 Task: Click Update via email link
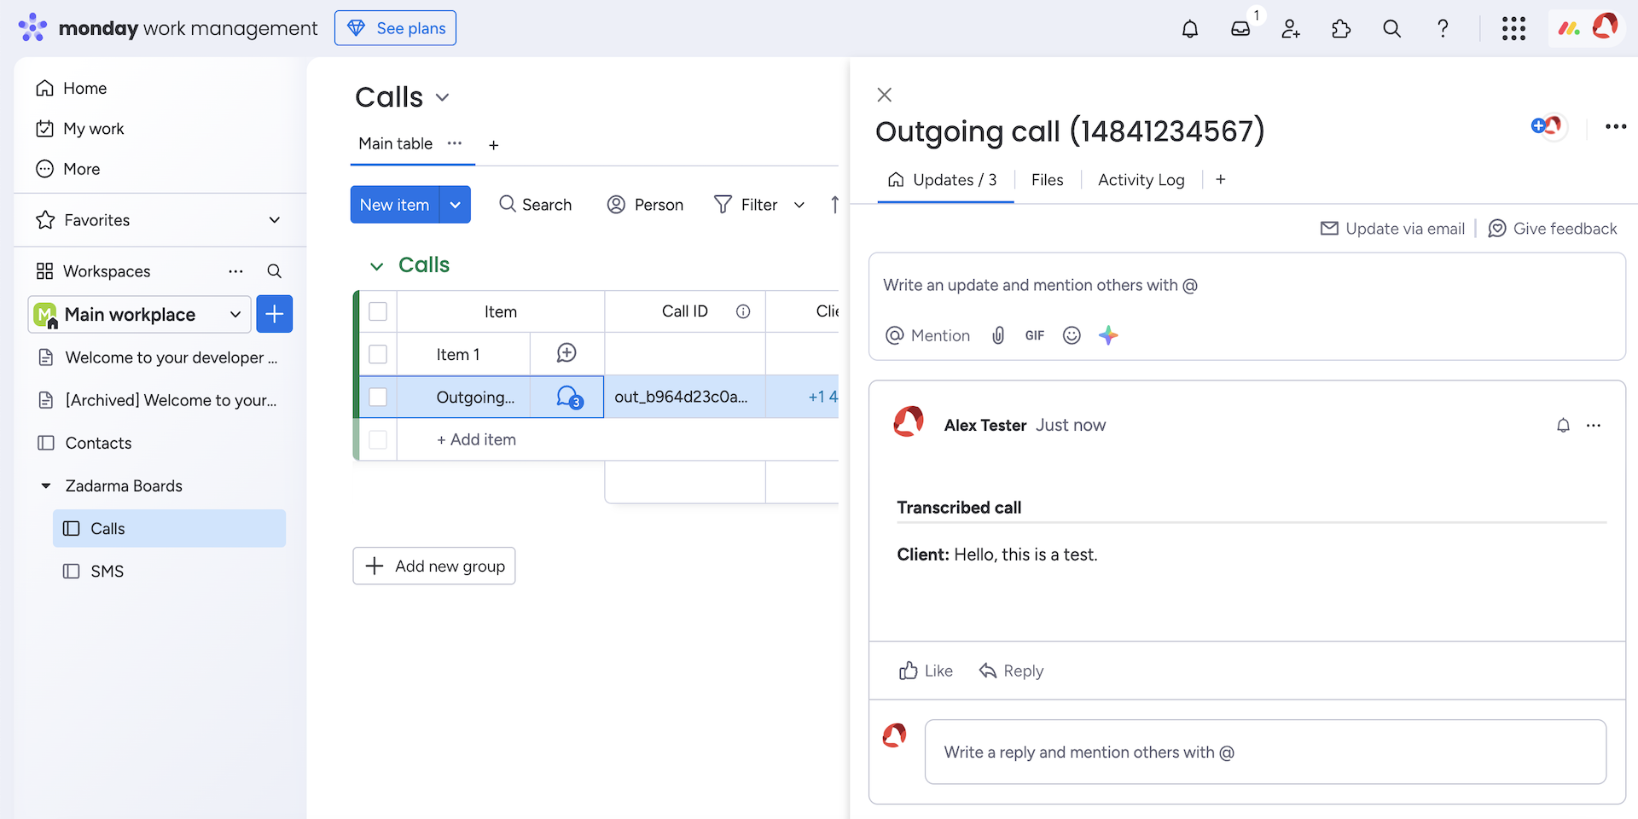click(x=1392, y=229)
